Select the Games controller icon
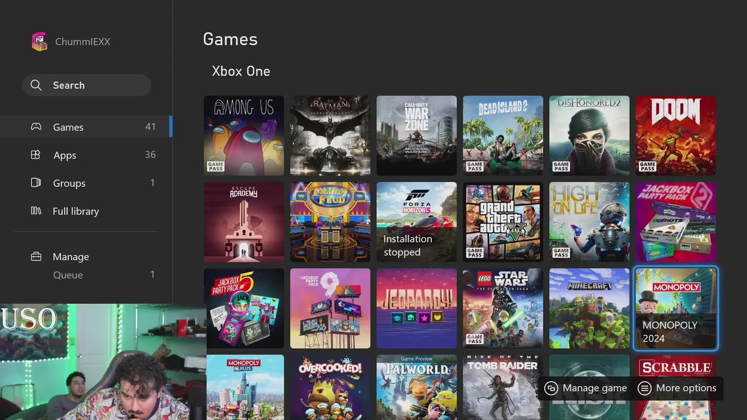Image resolution: width=747 pixels, height=420 pixels. tap(36, 127)
